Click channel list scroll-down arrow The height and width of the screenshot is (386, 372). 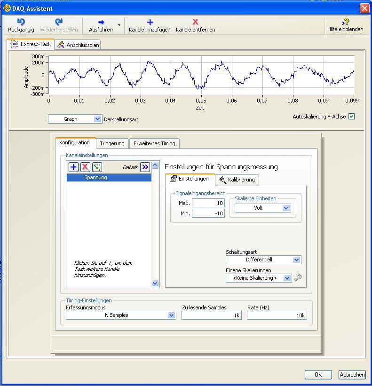pos(155,284)
